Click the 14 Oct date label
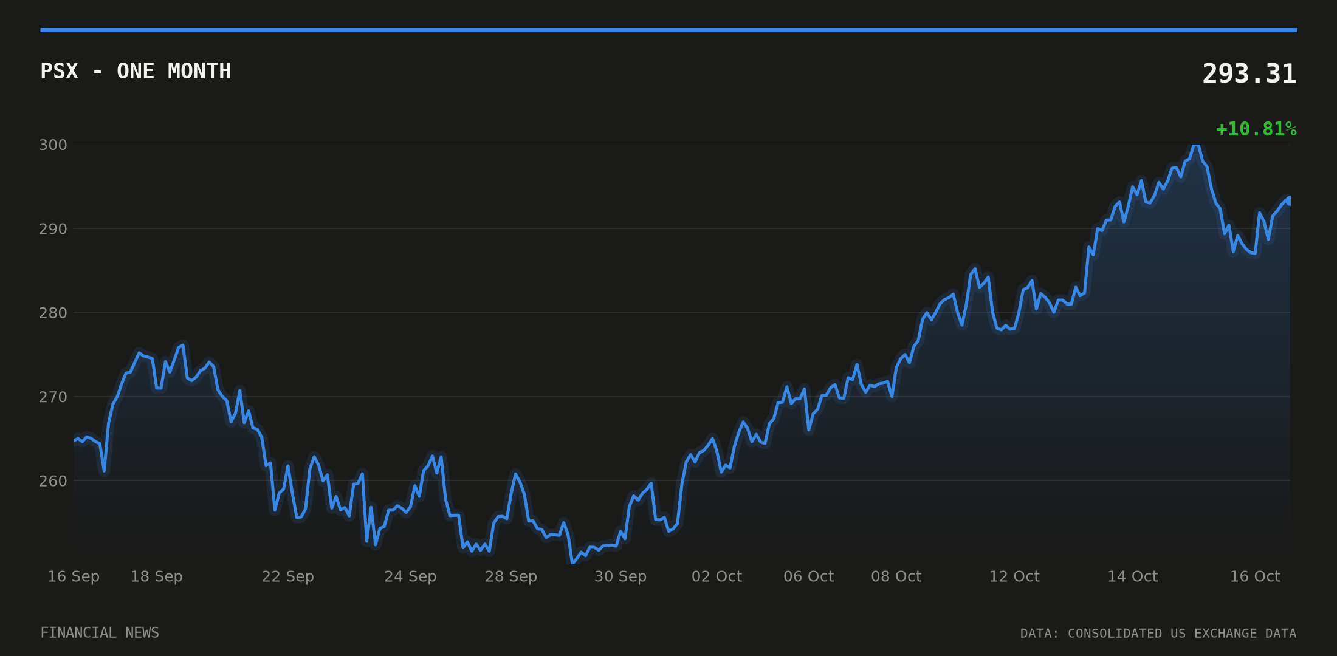The width and height of the screenshot is (1337, 656). click(1133, 576)
